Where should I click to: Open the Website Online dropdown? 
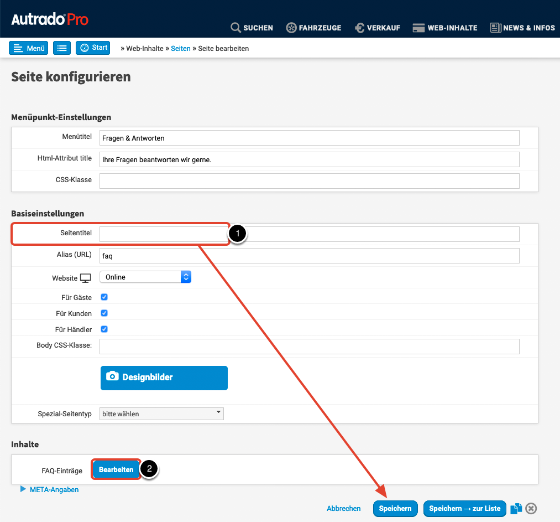point(145,277)
